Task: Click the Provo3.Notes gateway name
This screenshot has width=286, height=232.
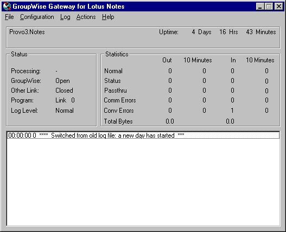Action: pos(27,32)
